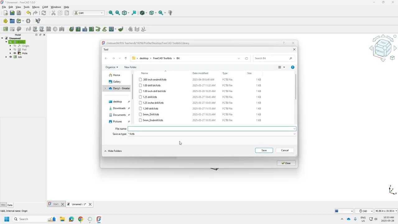Select Downloads in the navigation pane
This screenshot has height=224, width=398.
point(119,108)
